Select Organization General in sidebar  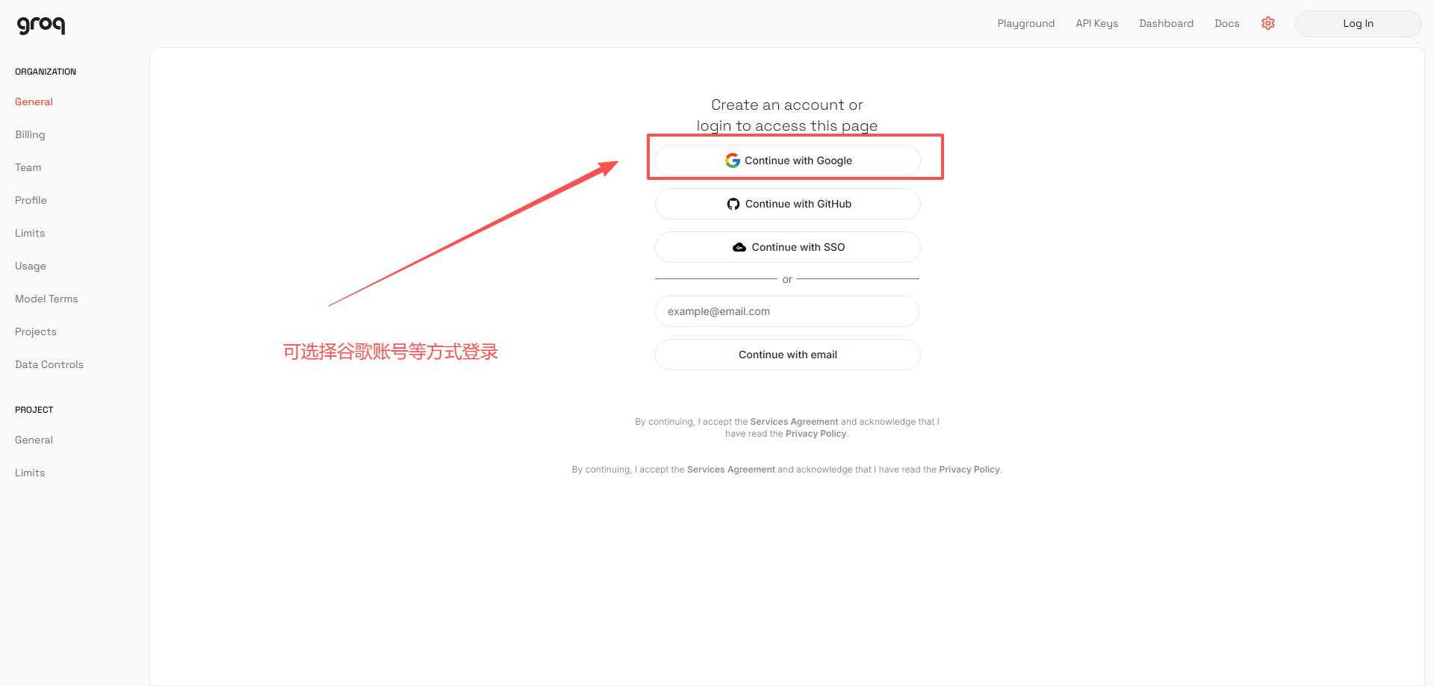[34, 102]
